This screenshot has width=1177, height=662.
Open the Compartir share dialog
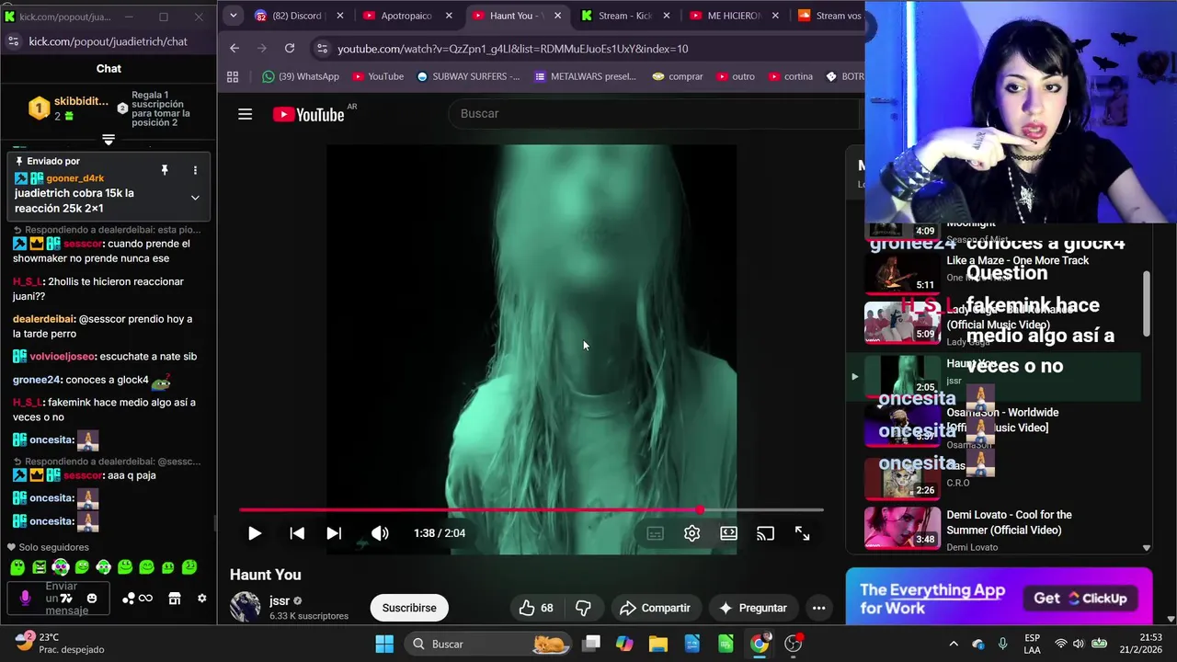pyautogui.click(x=655, y=608)
